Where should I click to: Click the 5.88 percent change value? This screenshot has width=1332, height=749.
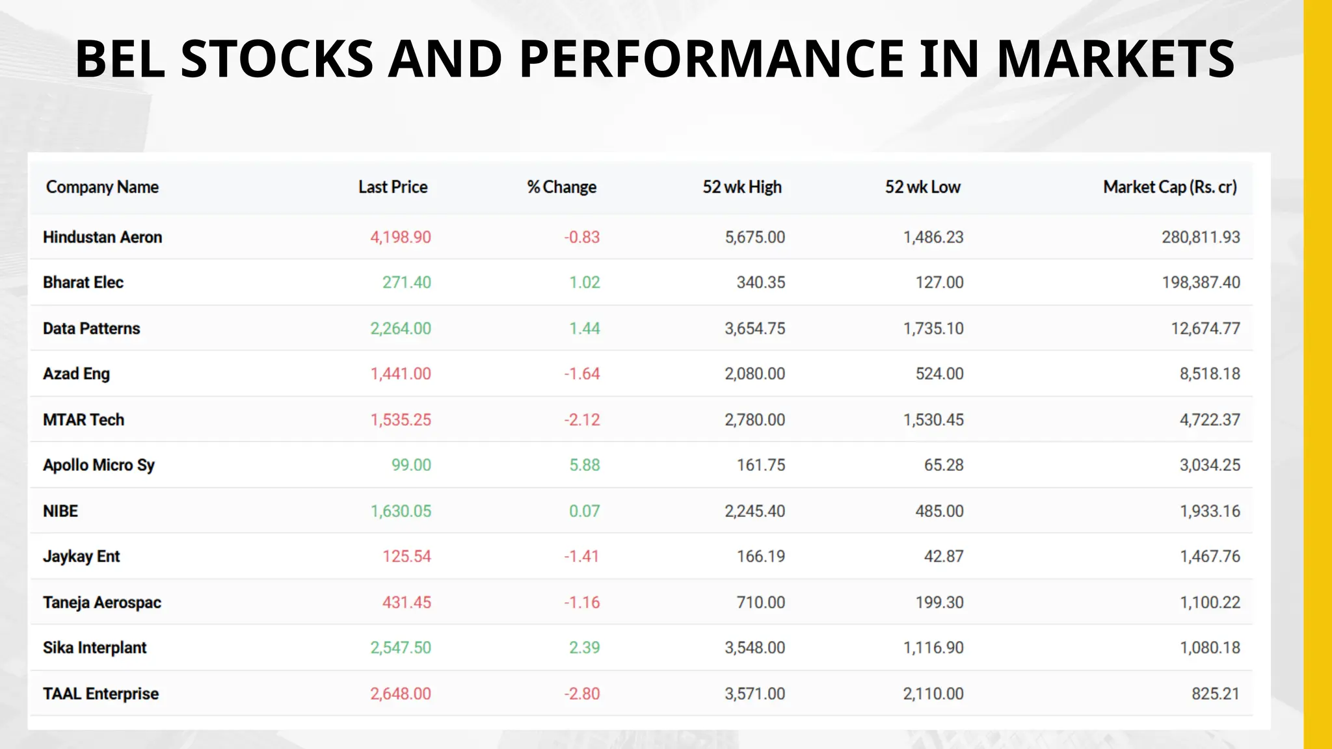(x=585, y=466)
